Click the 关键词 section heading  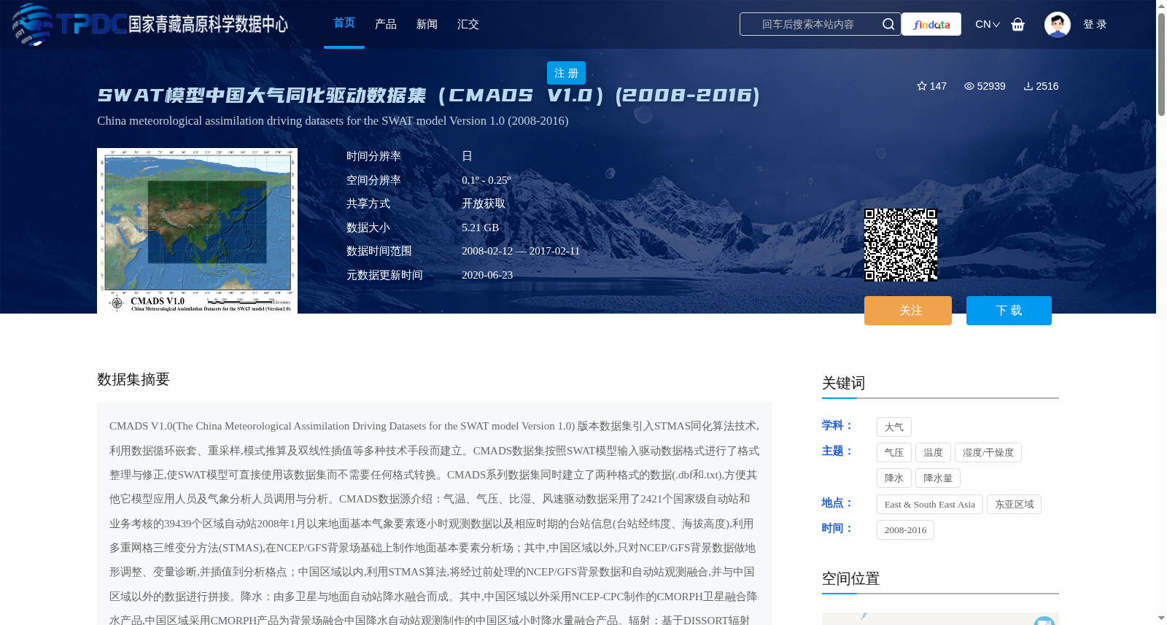[843, 384]
